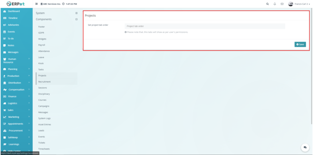
Task: Click the ERPat logo
Action: pos(16,4)
